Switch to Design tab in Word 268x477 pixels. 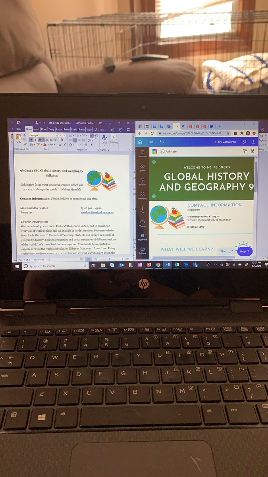pos(52,129)
